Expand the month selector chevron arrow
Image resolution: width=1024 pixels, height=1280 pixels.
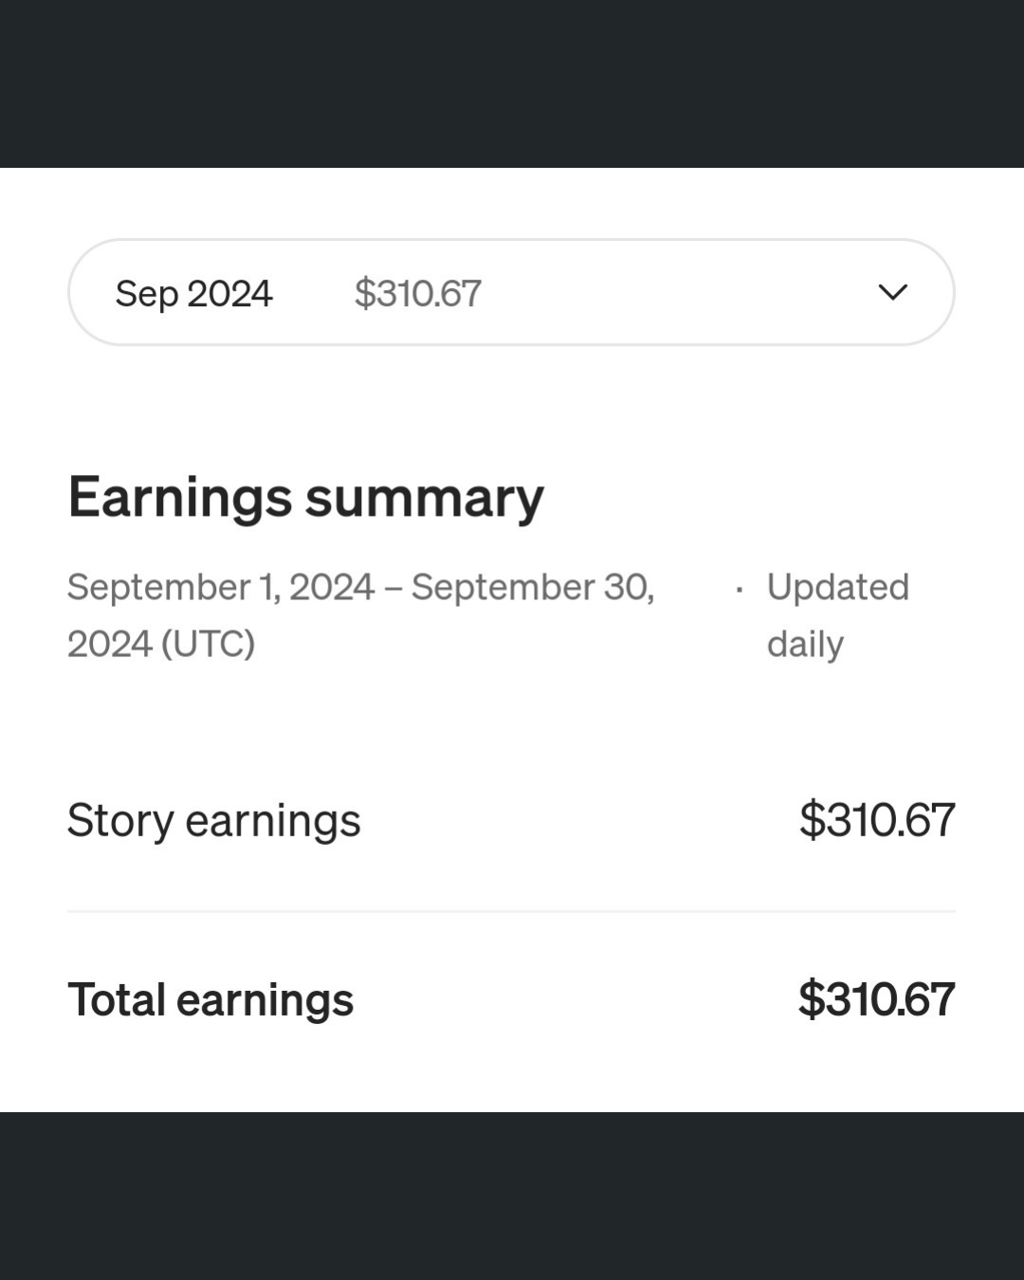tap(892, 292)
